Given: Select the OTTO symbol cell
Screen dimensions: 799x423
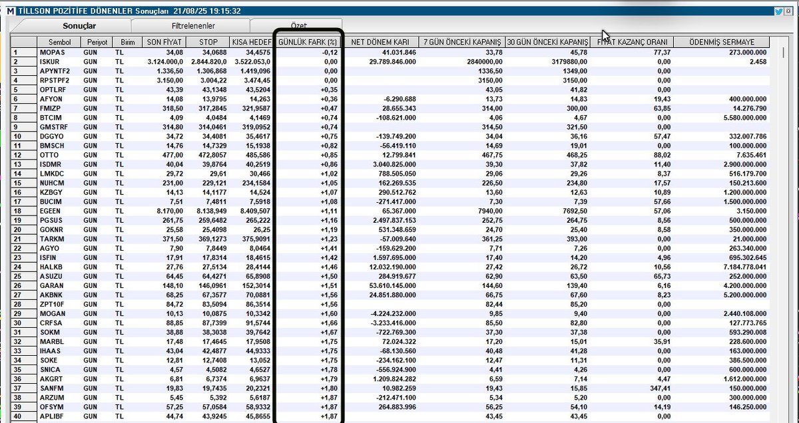Looking at the screenshot, I should (x=48, y=154).
